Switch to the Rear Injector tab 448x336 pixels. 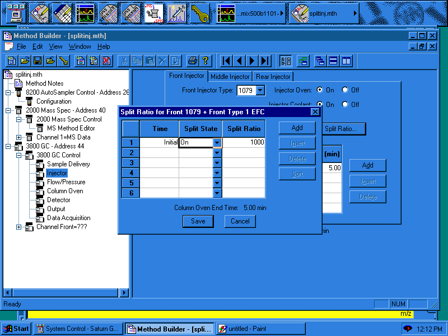[273, 77]
